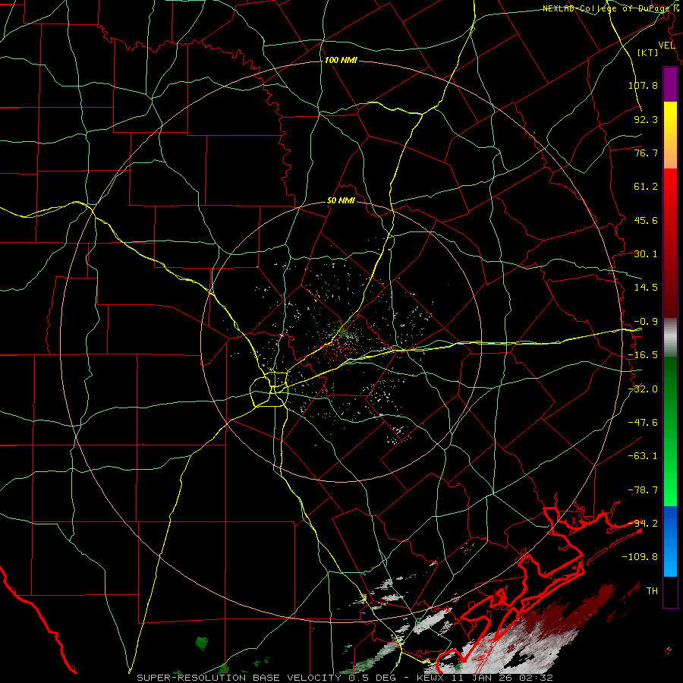Select the -0.9 value on velocity scale
The height and width of the screenshot is (683, 683).
(x=646, y=322)
